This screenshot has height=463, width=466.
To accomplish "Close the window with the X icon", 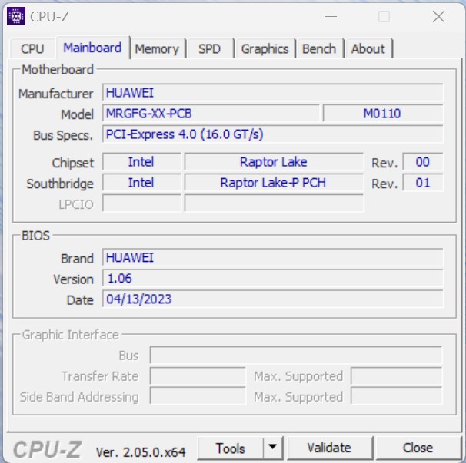I will (438, 16).
